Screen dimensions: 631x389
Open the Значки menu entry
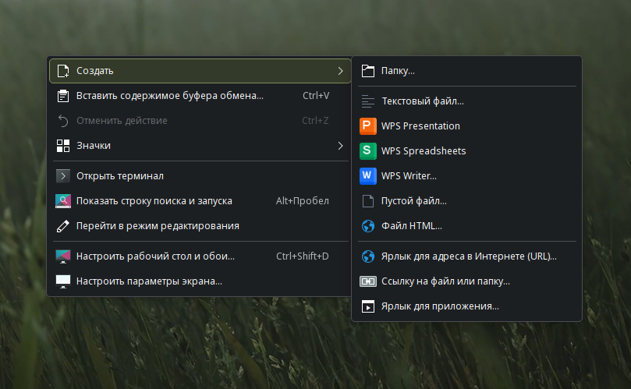pos(94,146)
